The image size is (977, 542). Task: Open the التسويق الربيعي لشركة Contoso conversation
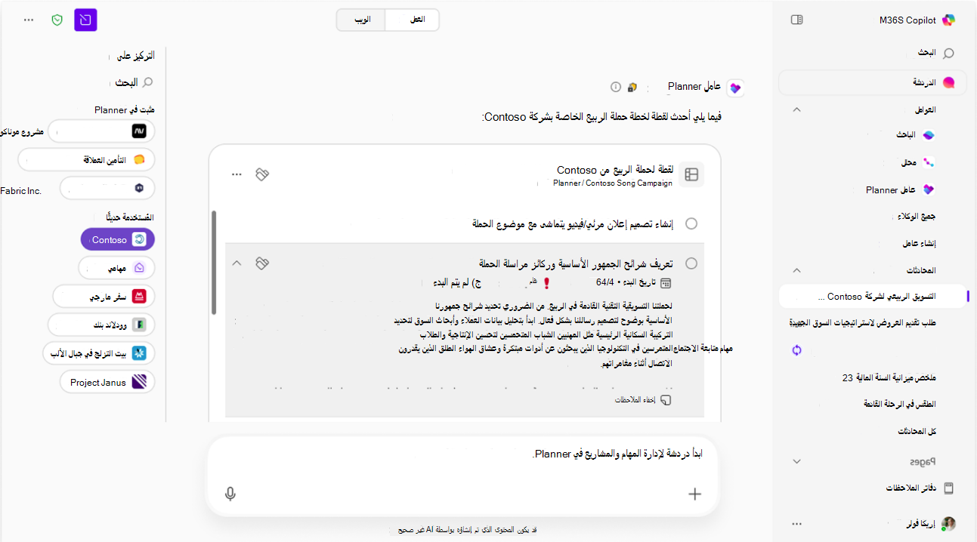click(874, 297)
